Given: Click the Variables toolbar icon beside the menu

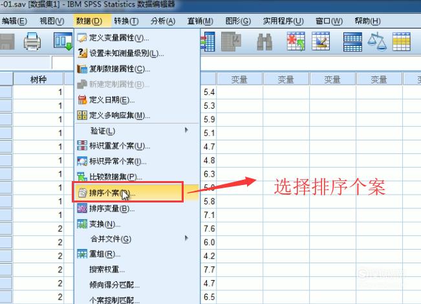Looking at the screenshot, I should [208, 41].
